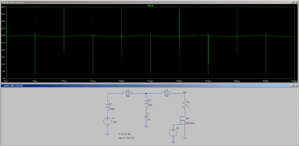Click the K L3 L4 coupling directive

[x=125, y=134]
